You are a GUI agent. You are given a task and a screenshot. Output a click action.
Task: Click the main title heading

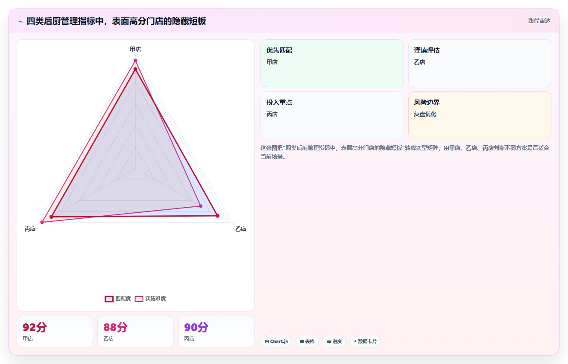click(116, 21)
